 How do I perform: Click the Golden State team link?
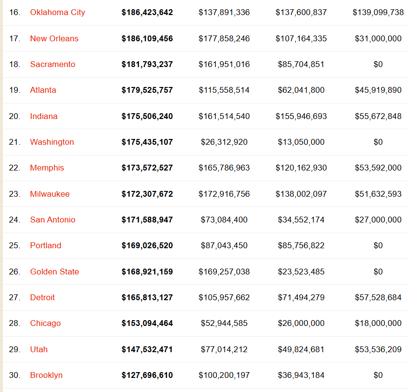click(x=54, y=272)
